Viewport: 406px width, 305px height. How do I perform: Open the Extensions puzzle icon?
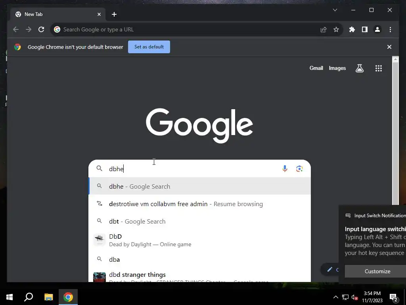352,29
